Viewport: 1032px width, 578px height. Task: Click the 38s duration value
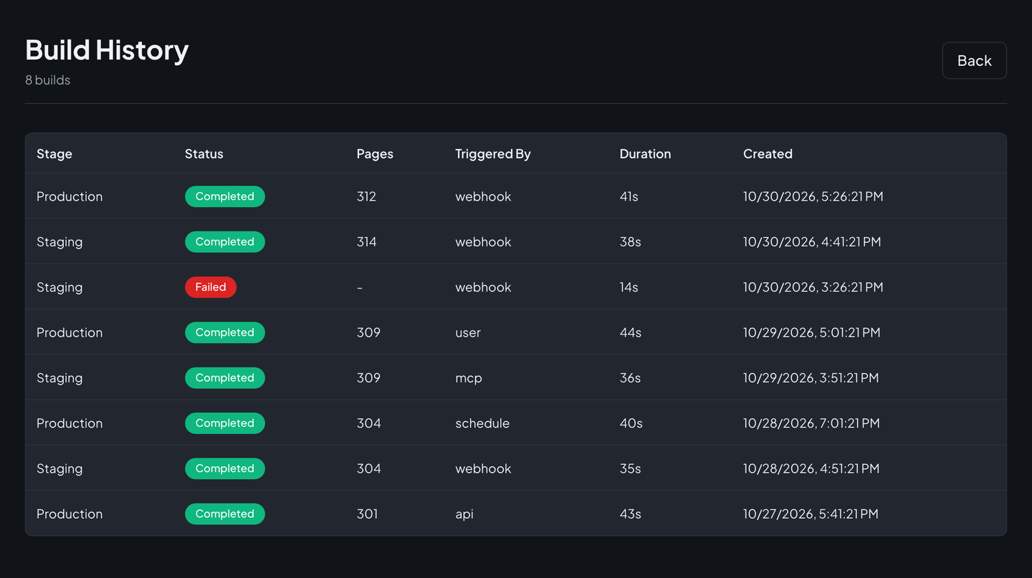[630, 241]
